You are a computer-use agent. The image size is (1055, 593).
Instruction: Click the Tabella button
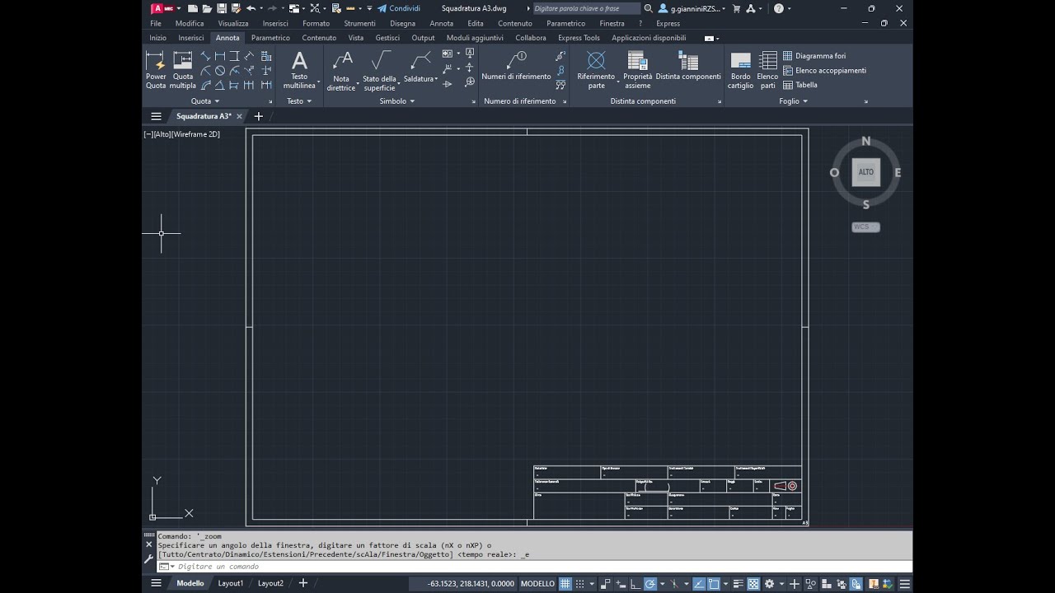coord(800,85)
